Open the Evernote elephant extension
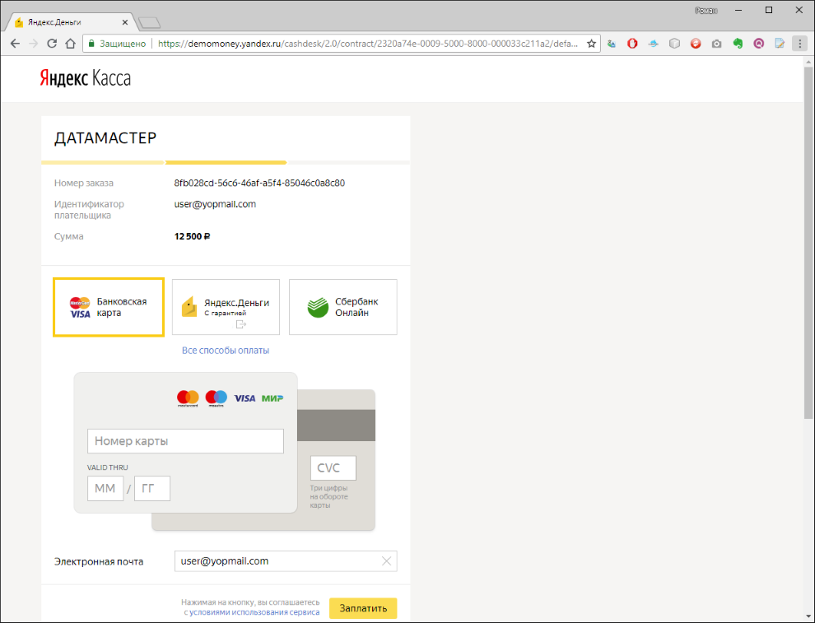The image size is (815, 623). (x=738, y=44)
